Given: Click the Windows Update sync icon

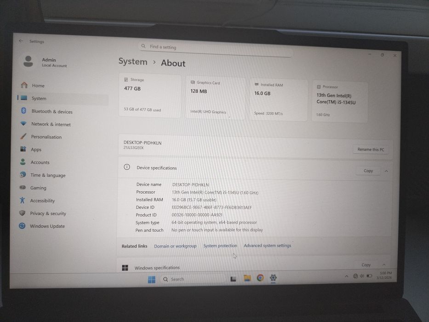Looking at the screenshot, I should pyautogui.click(x=22, y=225).
